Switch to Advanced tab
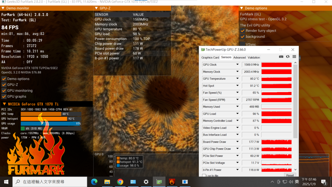This screenshot has height=187, width=332. tap(240, 57)
